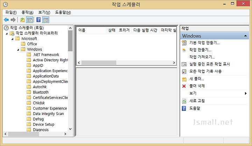Image resolution: width=252 pixels, height=146 pixels.
Task: Select the Customer Experience tree item
Action: coord(50,108)
